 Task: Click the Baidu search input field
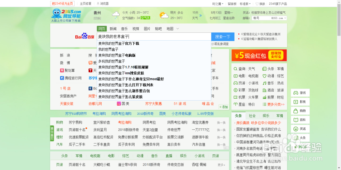[x=154, y=37]
